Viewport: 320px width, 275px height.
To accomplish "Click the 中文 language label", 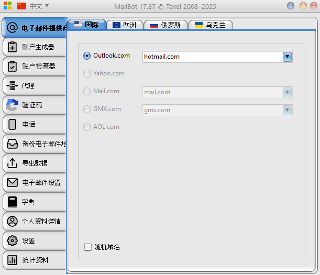I will [x=36, y=6].
